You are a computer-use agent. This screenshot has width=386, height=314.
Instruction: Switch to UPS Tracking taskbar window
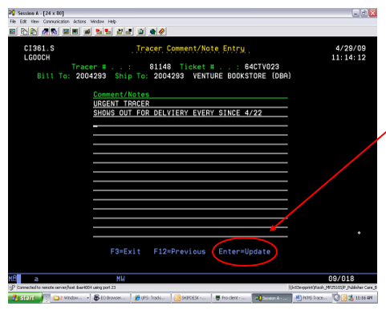(x=152, y=298)
